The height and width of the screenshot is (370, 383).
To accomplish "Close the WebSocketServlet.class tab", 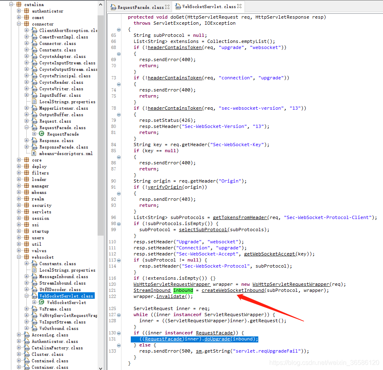I will click(239, 6).
